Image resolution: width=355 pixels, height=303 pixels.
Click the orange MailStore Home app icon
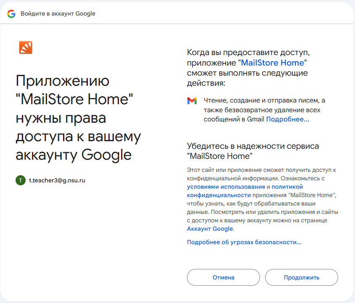26,47
